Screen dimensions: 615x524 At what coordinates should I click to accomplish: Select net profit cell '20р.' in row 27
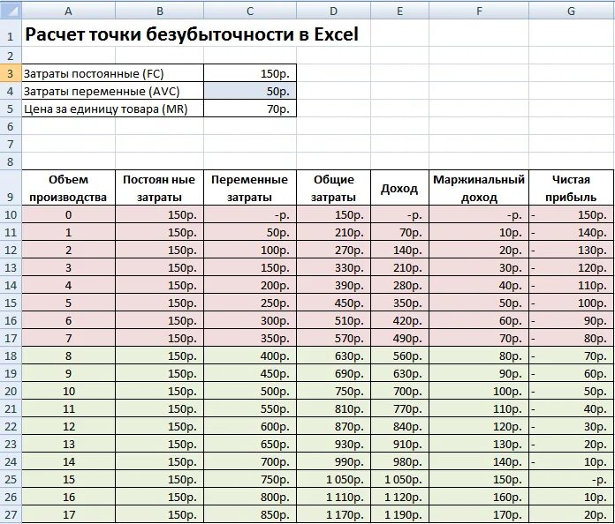571,514
